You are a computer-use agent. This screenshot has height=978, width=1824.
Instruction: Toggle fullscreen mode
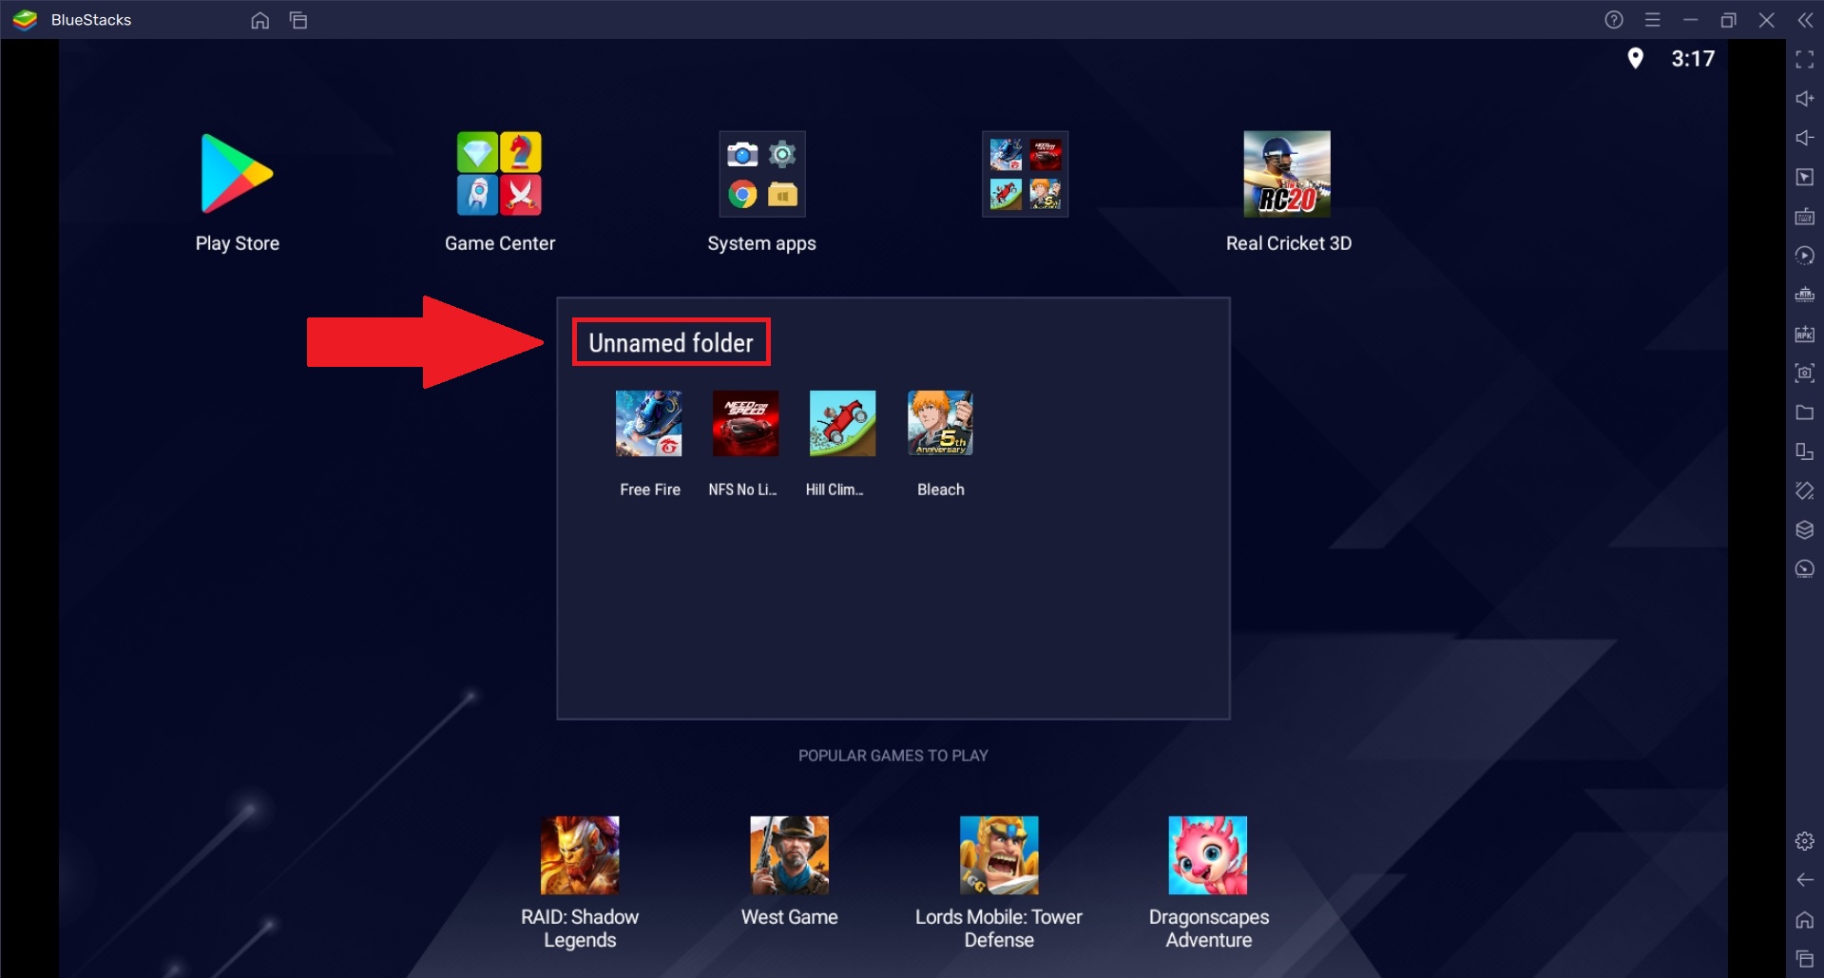[1803, 59]
